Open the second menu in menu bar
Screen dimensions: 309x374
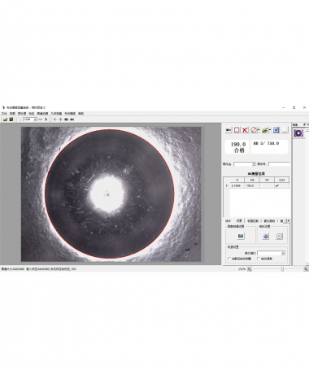(x=12, y=114)
